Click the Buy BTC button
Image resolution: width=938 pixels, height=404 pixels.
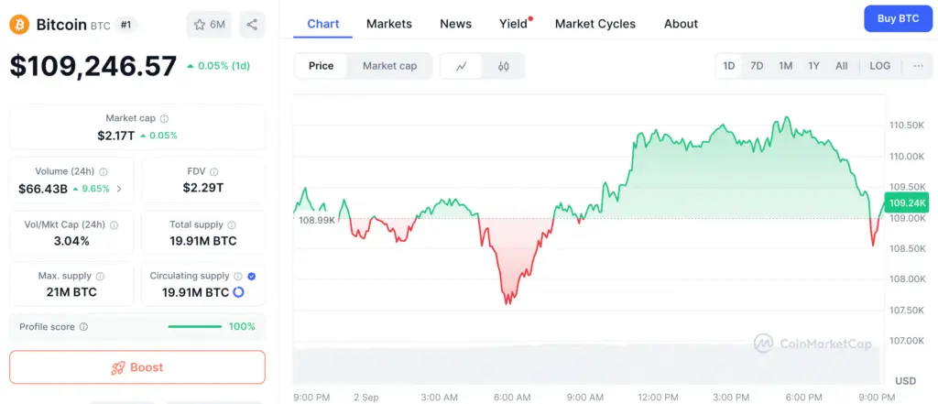click(x=898, y=18)
